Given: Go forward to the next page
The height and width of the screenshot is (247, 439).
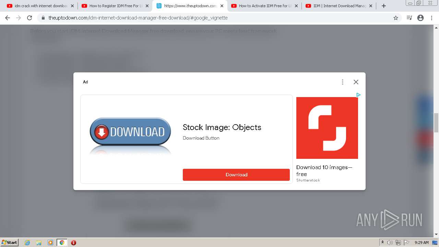Looking at the screenshot, I should (x=19, y=18).
